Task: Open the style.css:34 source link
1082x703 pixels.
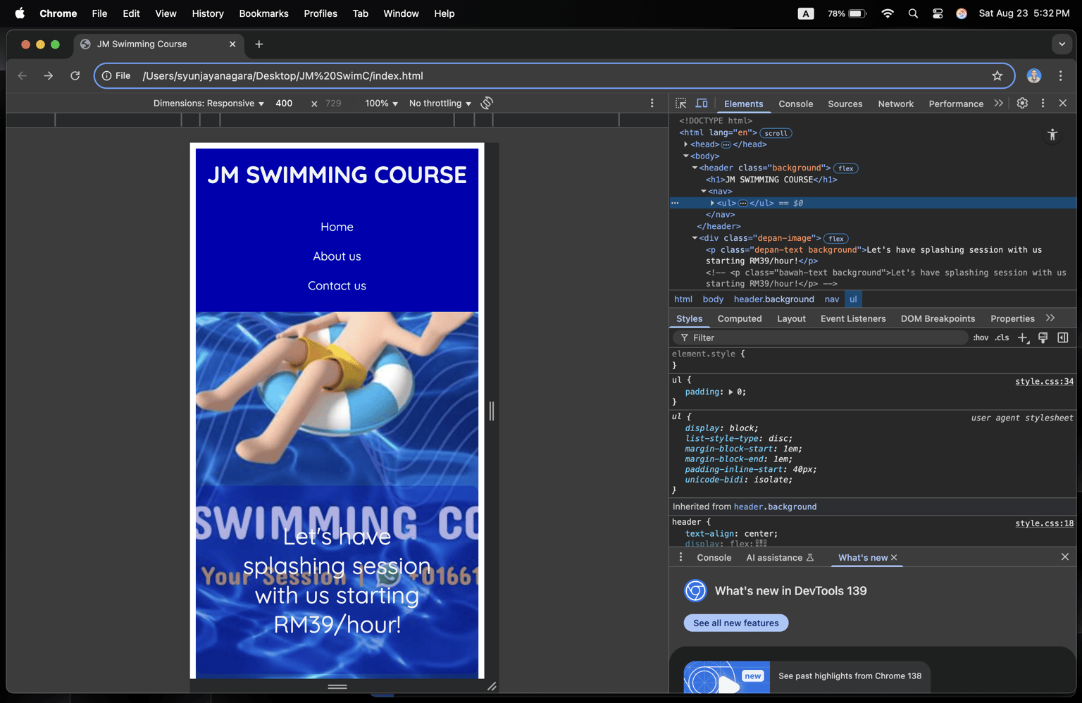Action: click(x=1044, y=381)
